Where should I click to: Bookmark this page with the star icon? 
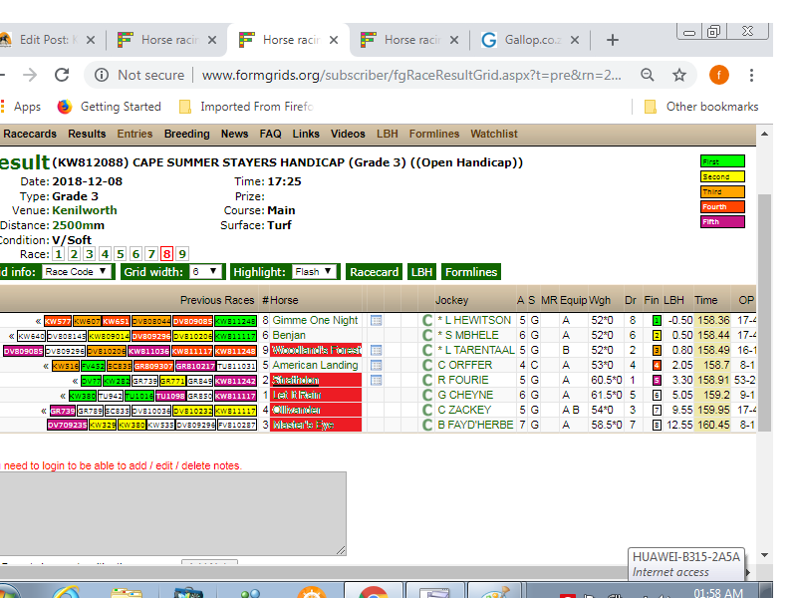[679, 75]
